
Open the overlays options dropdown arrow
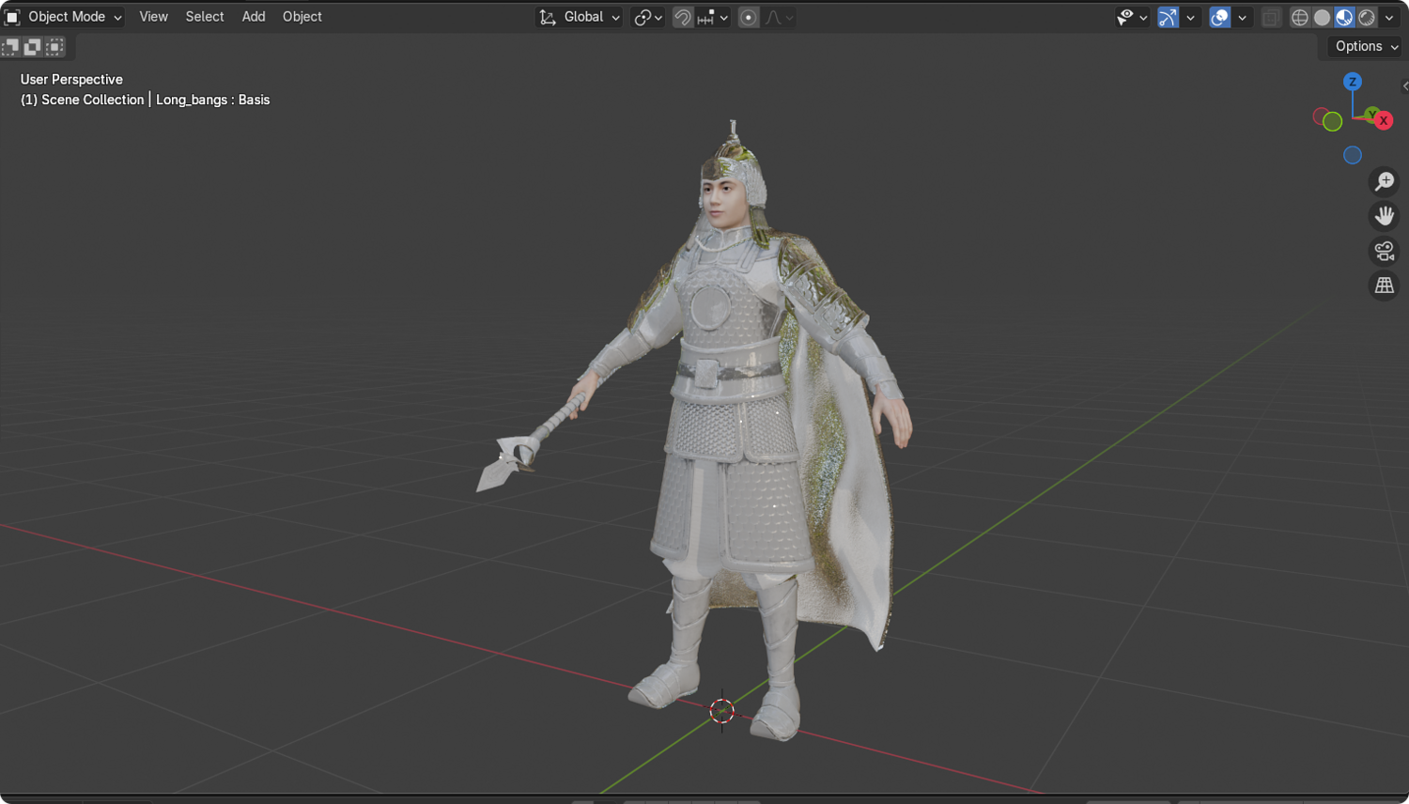1242,17
